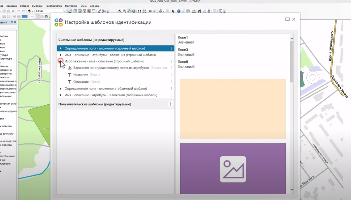
Task: Activate the Identify tool blue icon
Action: click(179, 11)
